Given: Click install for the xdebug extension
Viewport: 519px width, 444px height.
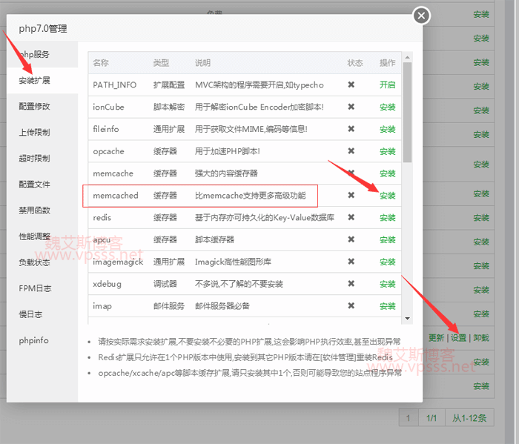Looking at the screenshot, I should (x=387, y=284).
